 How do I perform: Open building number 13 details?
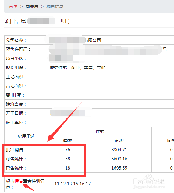69,184
